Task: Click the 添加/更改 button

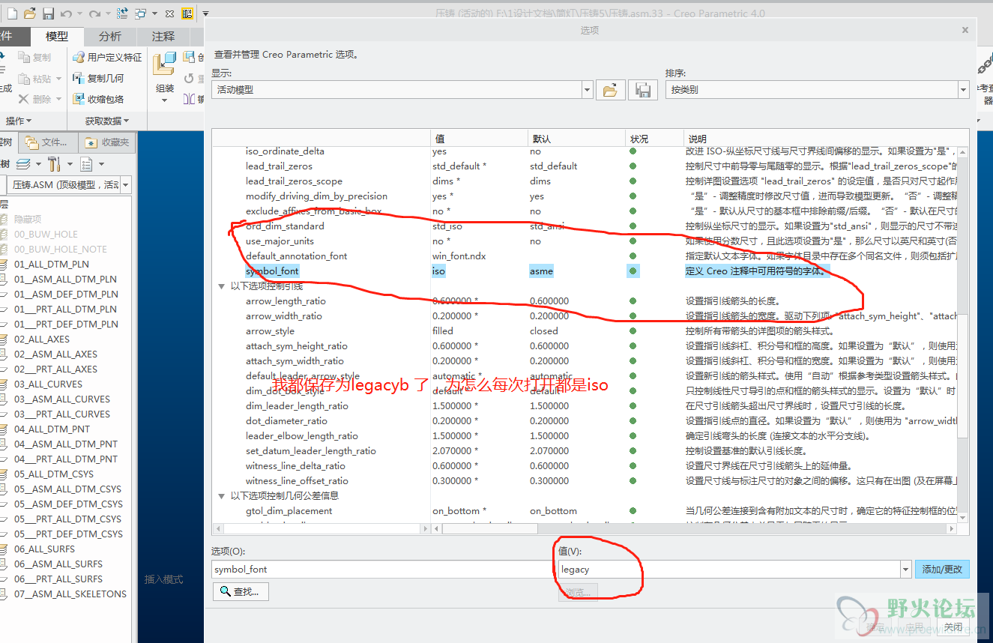Action: point(942,570)
